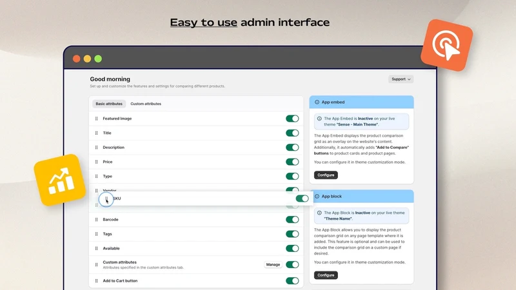Click the drag handle beside Barcode
The width and height of the screenshot is (516, 290).
click(x=96, y=219)
